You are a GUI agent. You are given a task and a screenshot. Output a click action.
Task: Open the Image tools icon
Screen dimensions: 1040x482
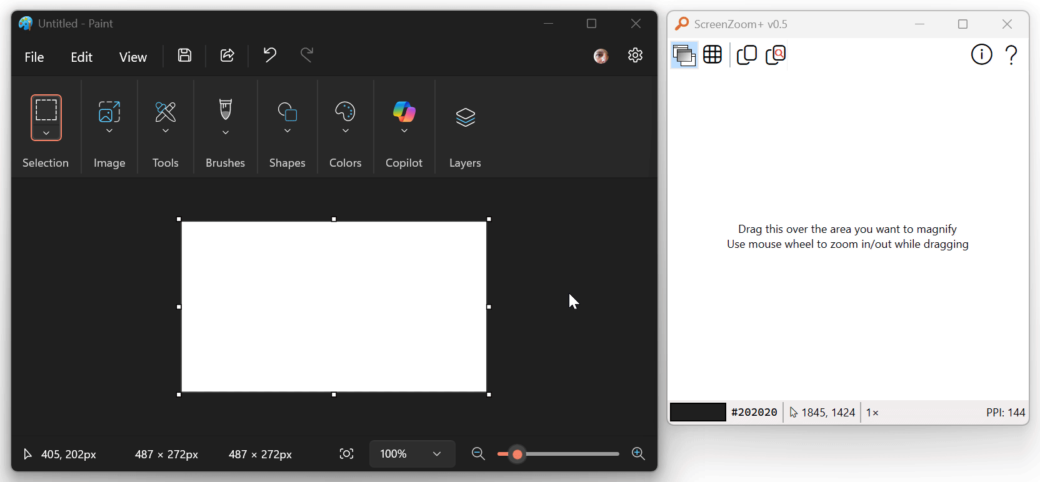pyautogui.click(x=109, y=112)
